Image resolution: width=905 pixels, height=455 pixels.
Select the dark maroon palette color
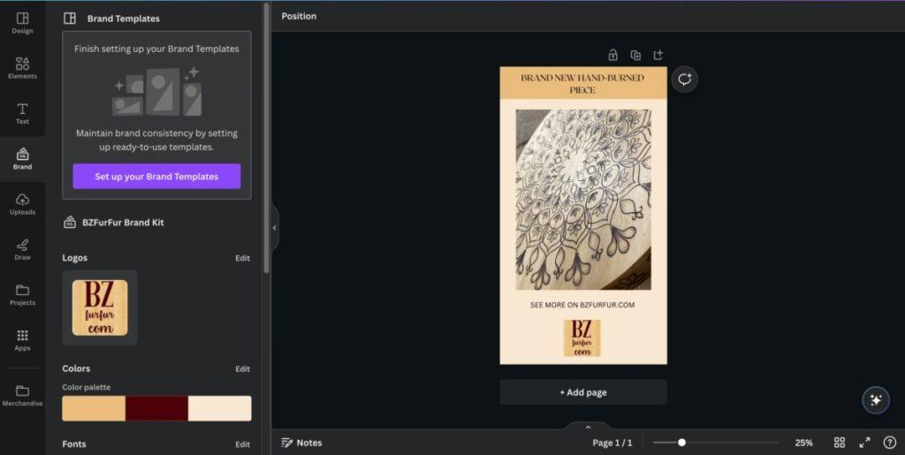click(x=156, y=408)
